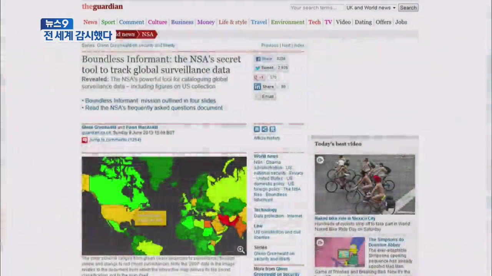This screenshot has height=276, width=492.
Task: Open the Video section tab
Action: pyautogui.click(x=343, y=22)
